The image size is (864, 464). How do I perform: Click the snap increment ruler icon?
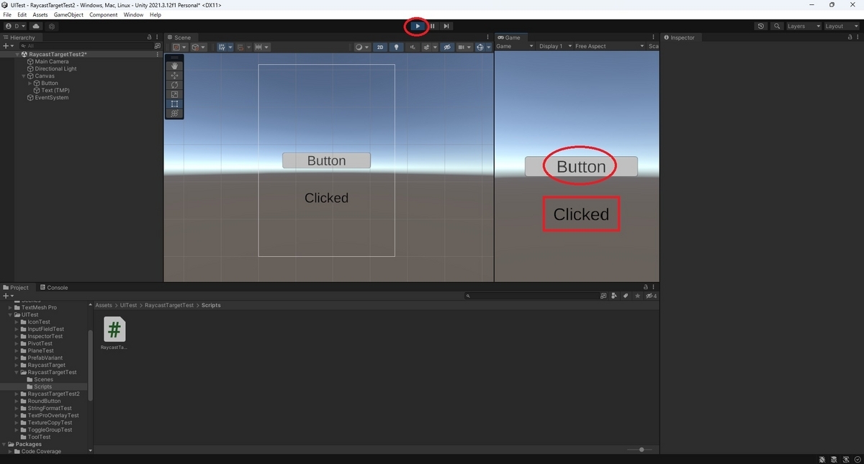[x=263, y=47]
